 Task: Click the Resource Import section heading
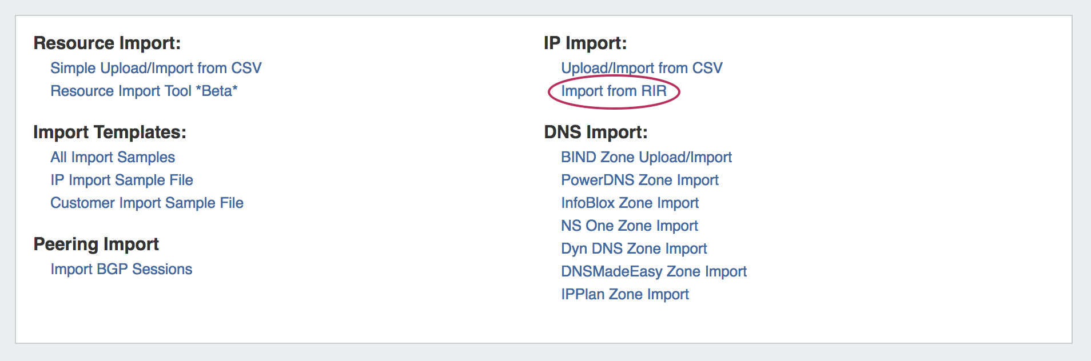pos(107,43)
